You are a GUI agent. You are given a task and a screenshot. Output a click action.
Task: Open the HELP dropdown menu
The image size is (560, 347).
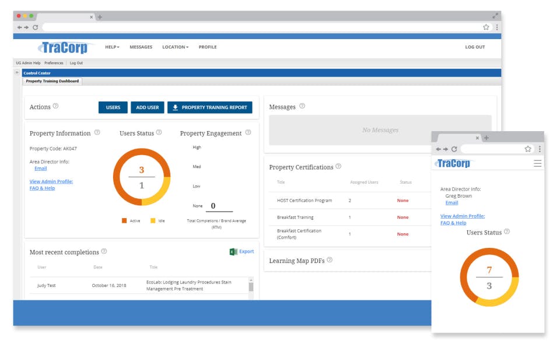111,47
